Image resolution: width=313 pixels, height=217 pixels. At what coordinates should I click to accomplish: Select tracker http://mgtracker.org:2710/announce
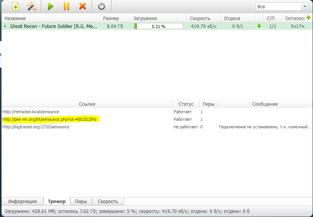(36, 127)
